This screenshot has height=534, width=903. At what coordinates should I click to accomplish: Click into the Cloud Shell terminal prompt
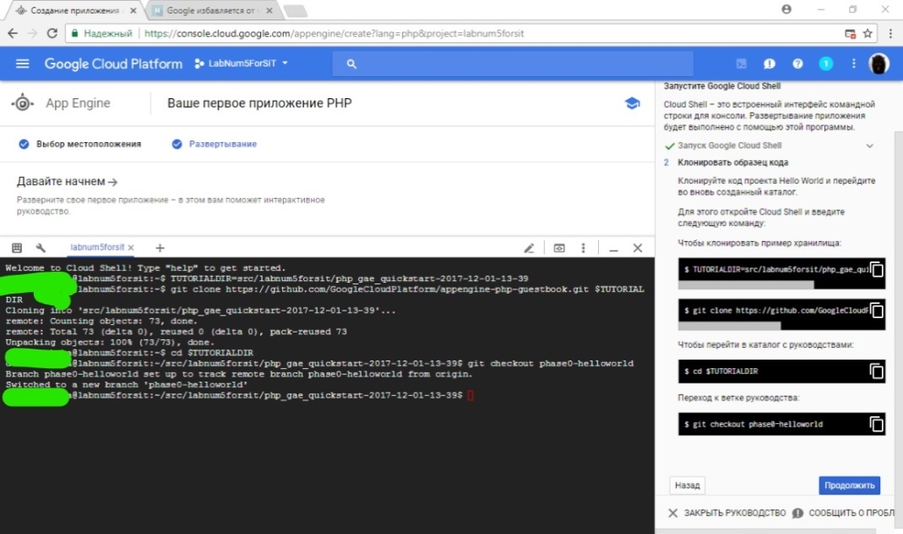[x=470, y=395]
